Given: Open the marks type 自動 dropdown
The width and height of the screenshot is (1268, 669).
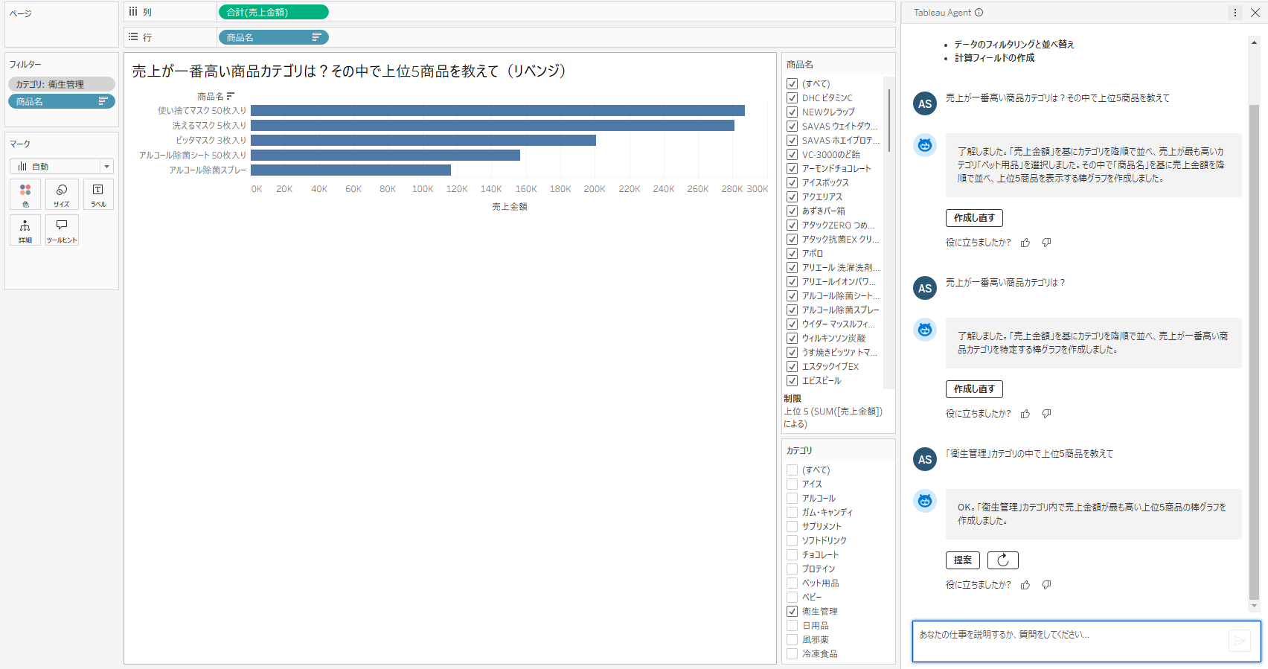Looking at the screenshot, I should coord(62,167).
